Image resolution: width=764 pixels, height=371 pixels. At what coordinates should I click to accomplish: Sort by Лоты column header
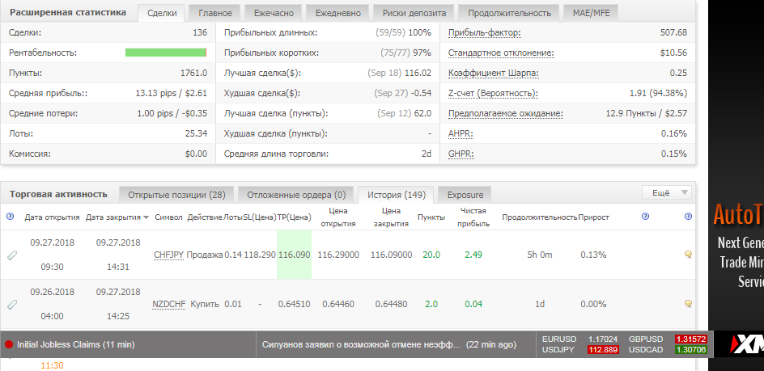(232, 217)
